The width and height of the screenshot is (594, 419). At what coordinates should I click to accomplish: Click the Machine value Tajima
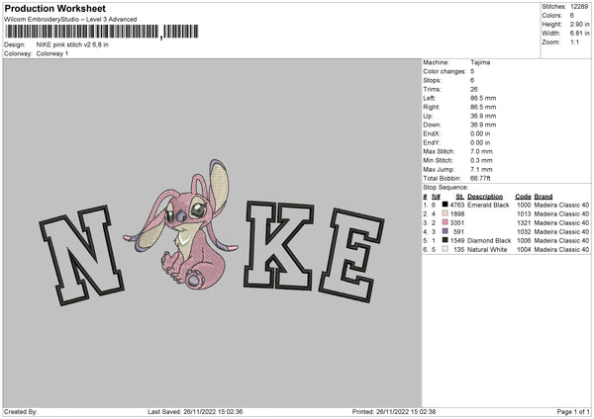tap(481, 62)
